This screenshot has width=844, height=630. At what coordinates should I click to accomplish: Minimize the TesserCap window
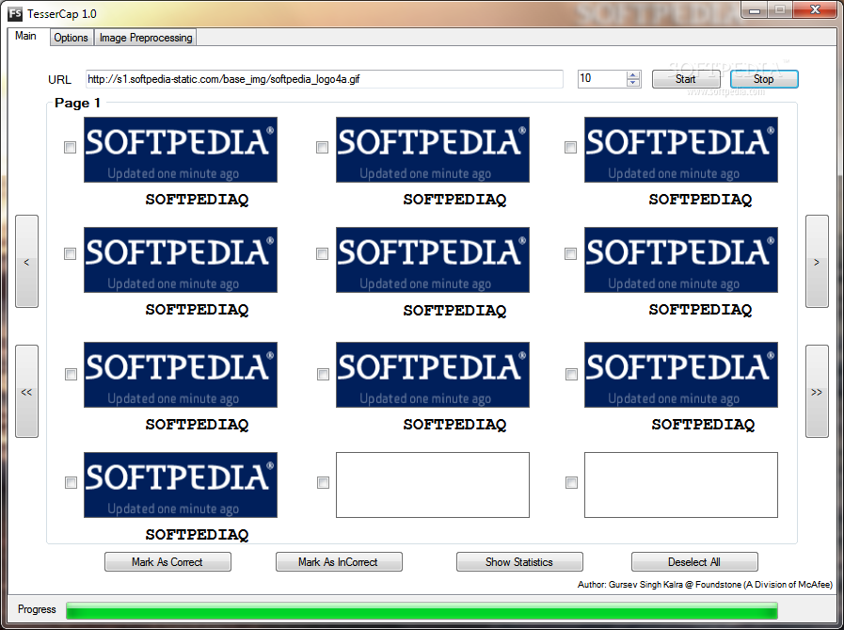[x=754, y=10]
